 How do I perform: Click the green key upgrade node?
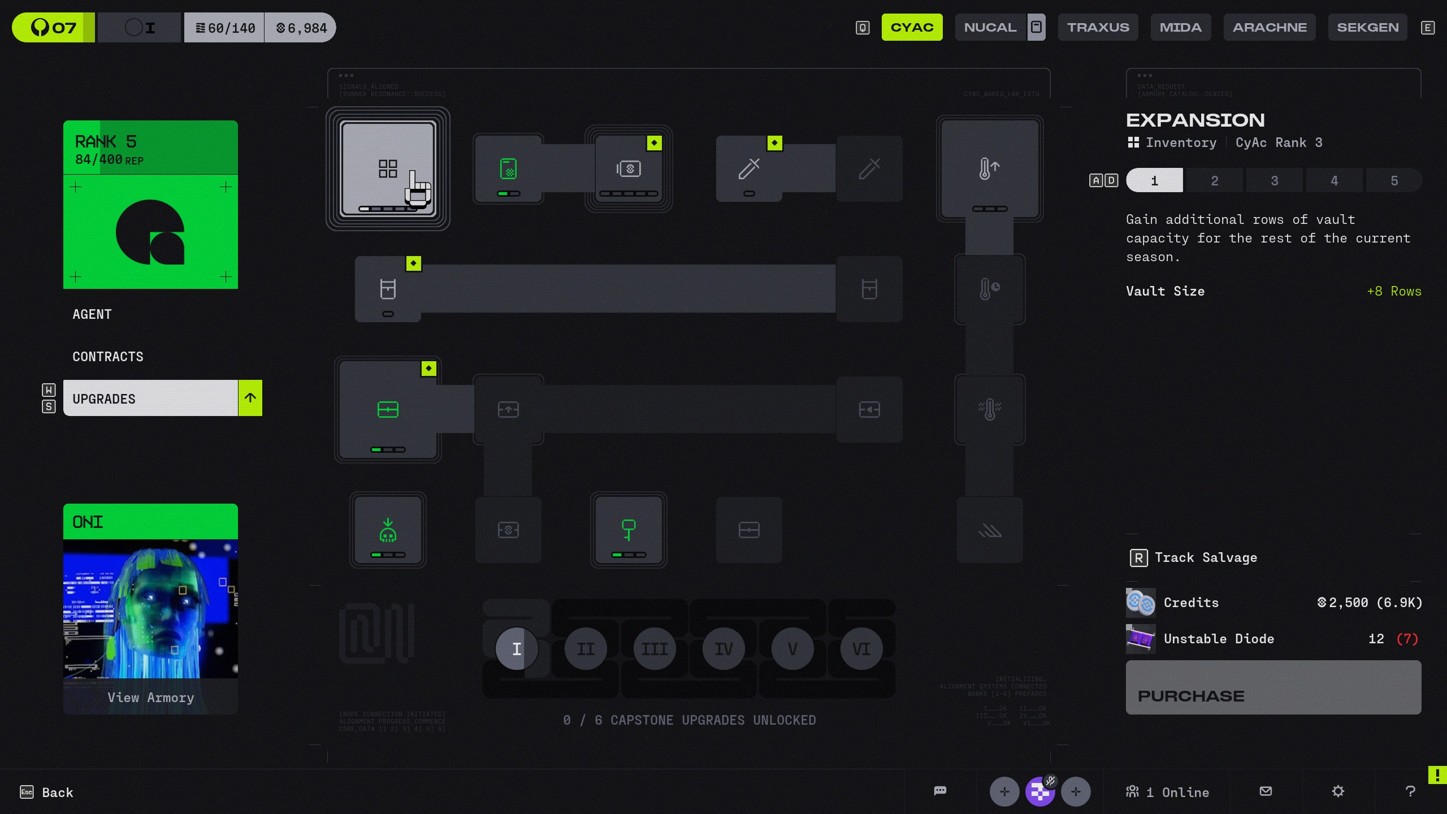coord(628,530)
